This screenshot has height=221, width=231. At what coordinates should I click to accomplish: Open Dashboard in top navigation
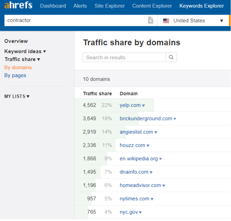(x=53, y=6)
